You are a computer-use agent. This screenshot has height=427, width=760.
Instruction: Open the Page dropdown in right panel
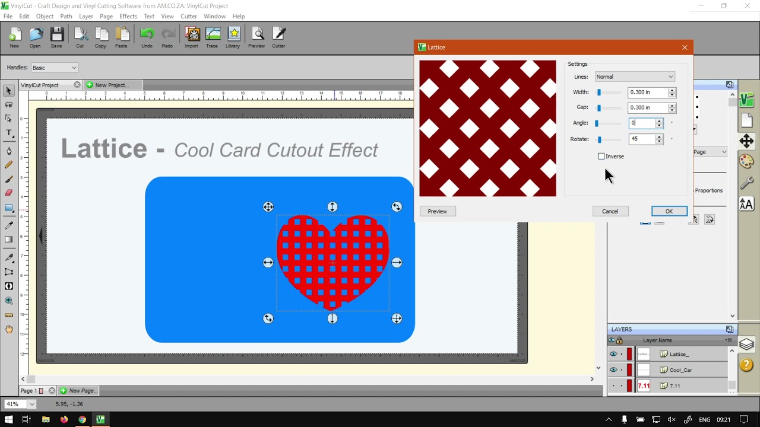(710, 152)
